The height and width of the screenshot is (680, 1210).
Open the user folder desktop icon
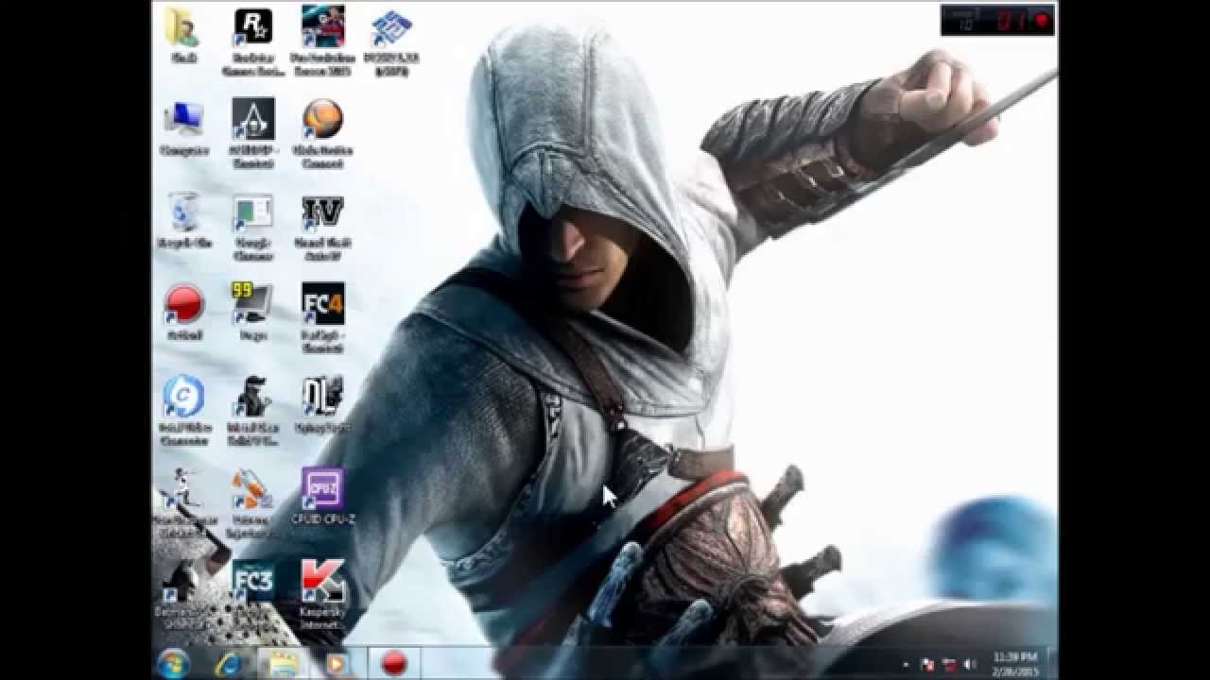pyautogui.click(x=183, y=35)
